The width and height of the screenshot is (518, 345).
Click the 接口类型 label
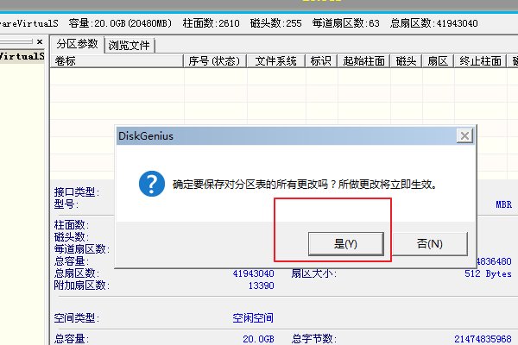[77, 191]
